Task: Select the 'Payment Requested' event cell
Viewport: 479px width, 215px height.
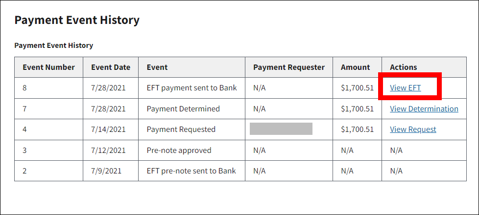Action: click(x=181, y=129)
